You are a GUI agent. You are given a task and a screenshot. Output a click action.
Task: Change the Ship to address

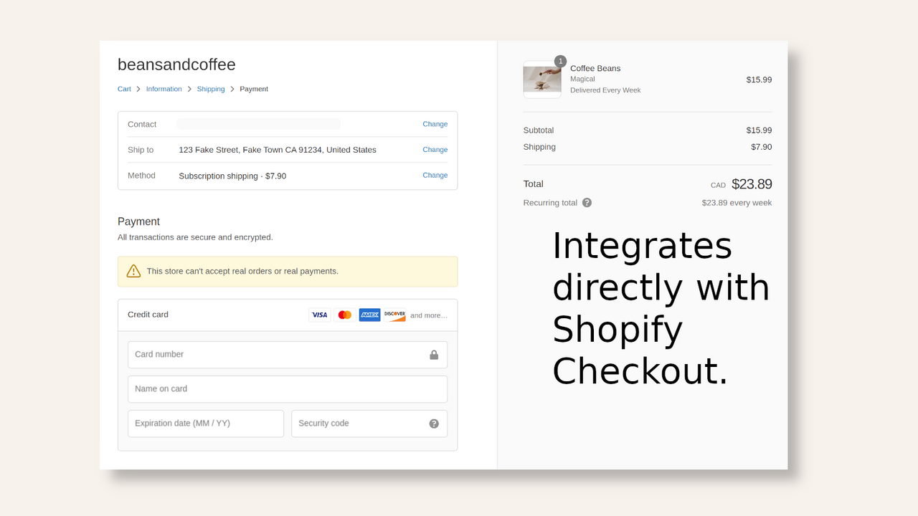[435, 150]
